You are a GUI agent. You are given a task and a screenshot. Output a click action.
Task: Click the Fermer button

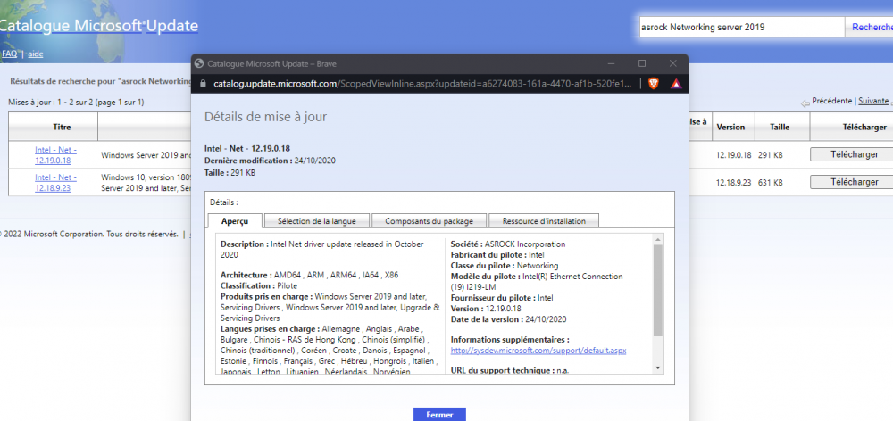[x=439, y=415]
